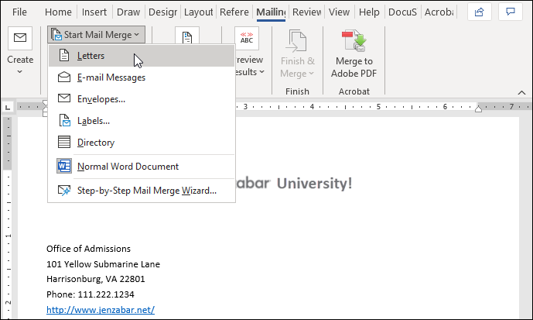This screenshot has height=320, width=533.
Task: Open the Home ribbon tab
Action: [x=58, y=12]
